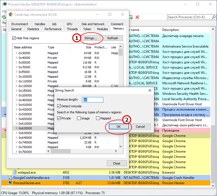Viewport: 217px width, 196px height.
Task: Close the String Search dialog with X
Action: click(150, 90)
